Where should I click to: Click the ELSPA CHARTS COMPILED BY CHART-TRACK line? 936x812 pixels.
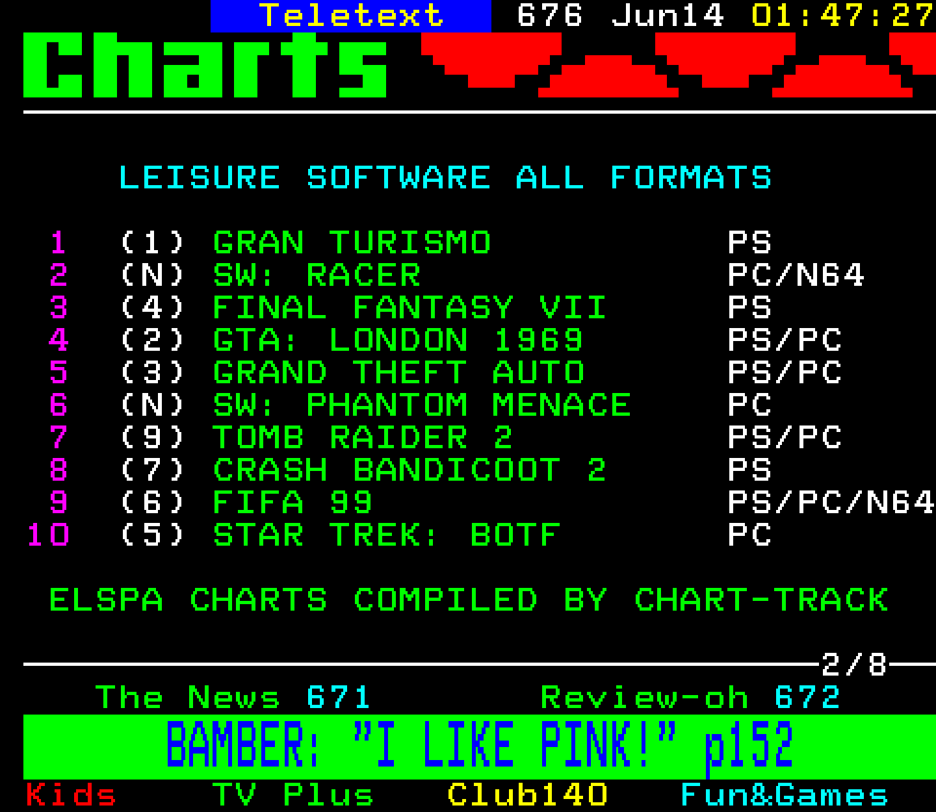tap(469, 600)
